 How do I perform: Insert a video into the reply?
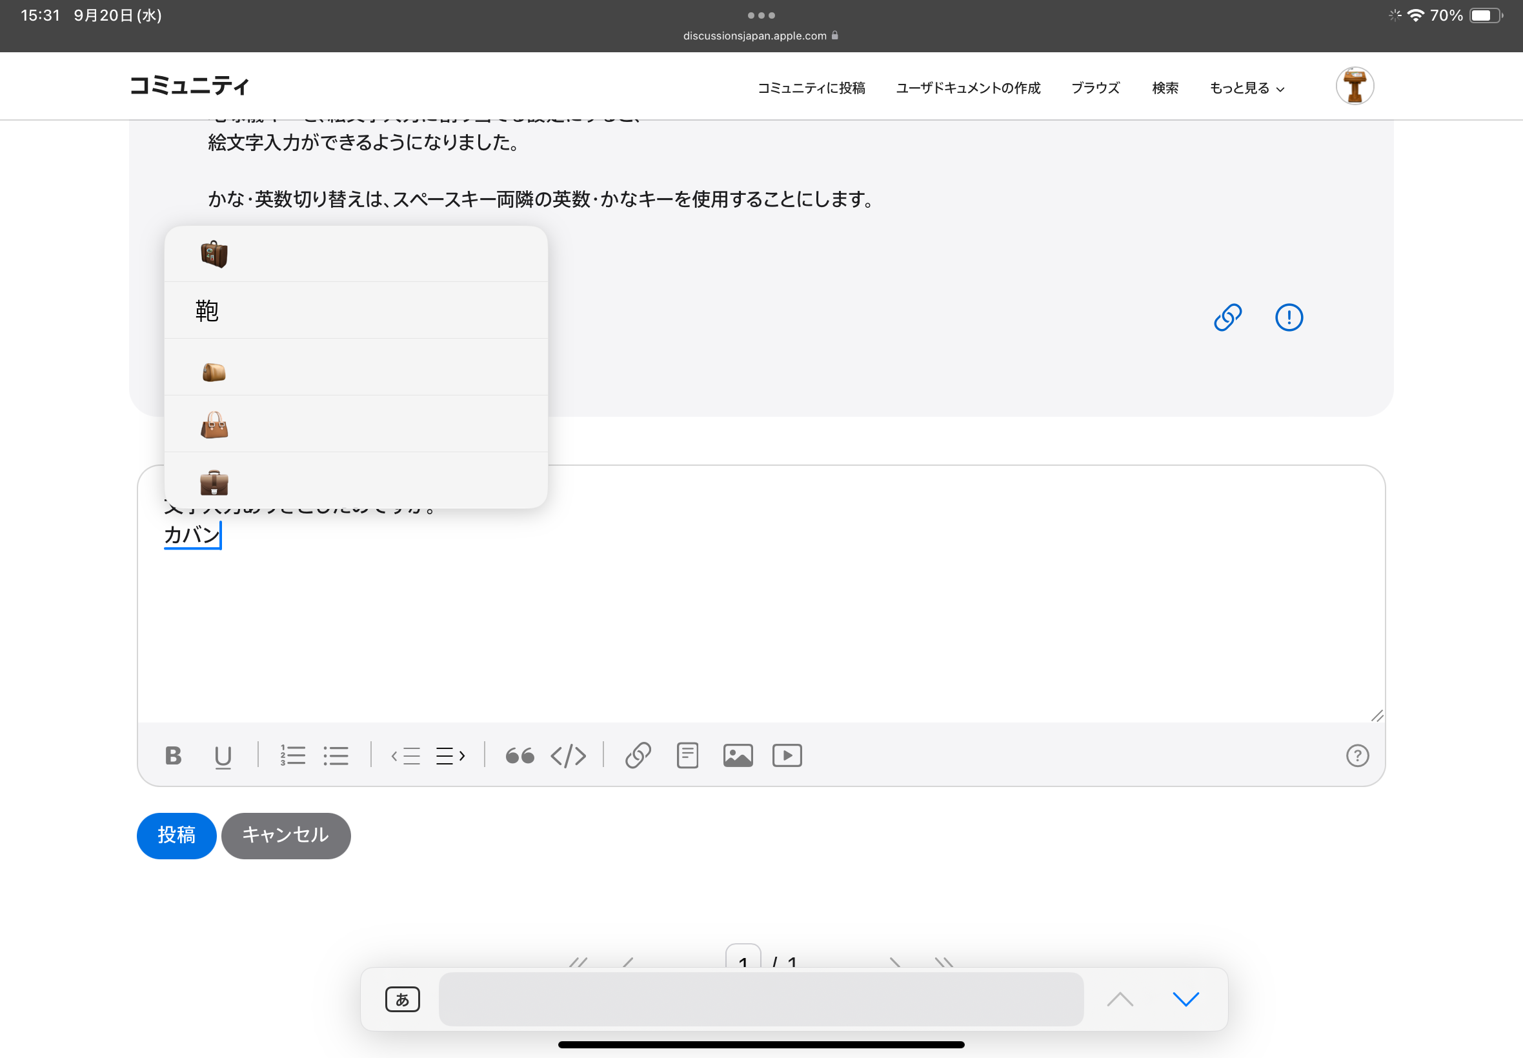(787, 755)
